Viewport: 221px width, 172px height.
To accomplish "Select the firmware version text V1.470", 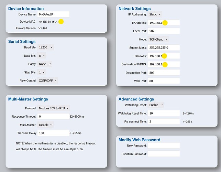I will tap(43, 28).
